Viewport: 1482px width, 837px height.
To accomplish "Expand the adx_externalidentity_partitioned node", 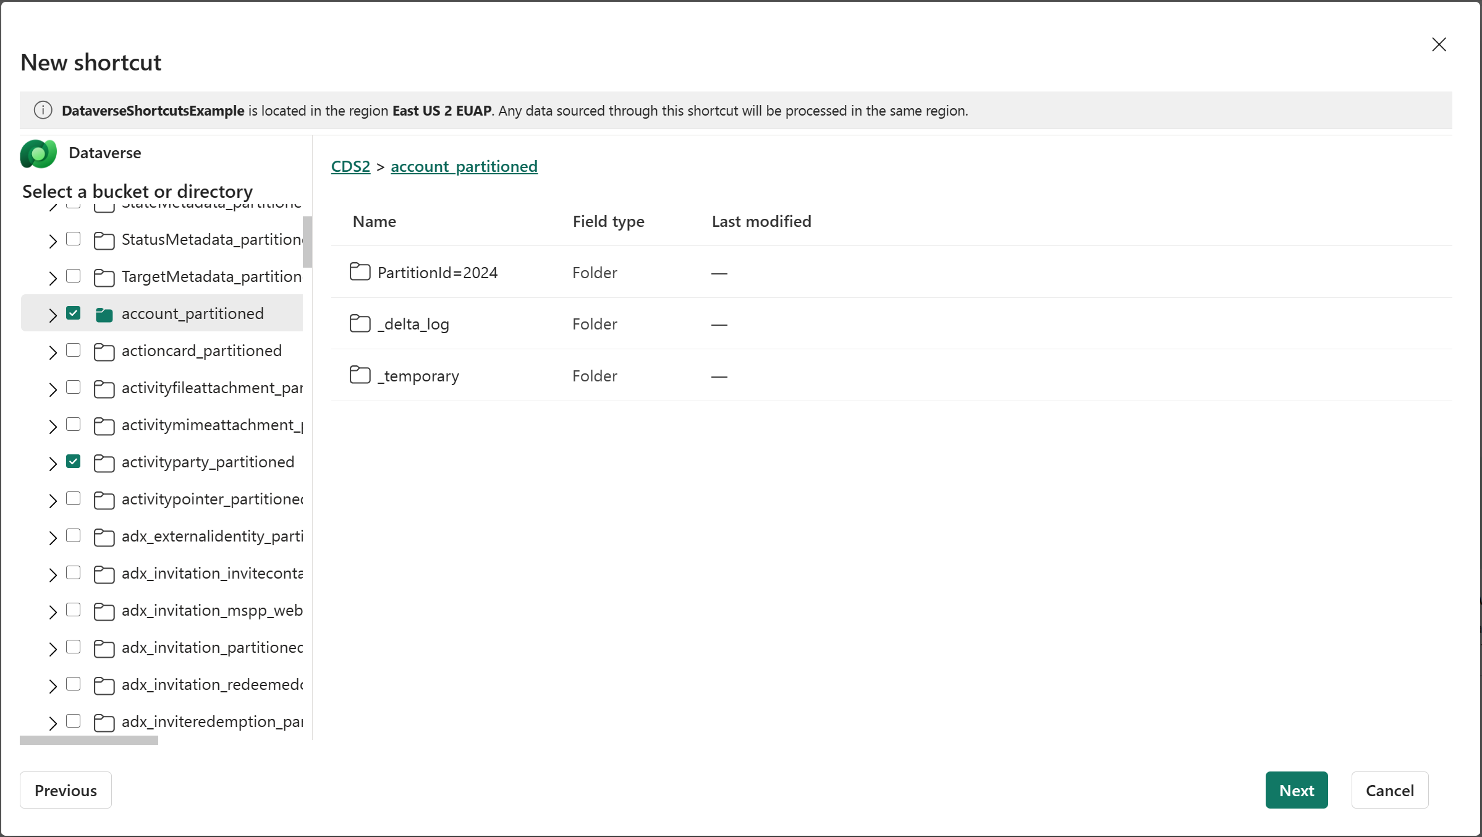I will coord(53,537).
